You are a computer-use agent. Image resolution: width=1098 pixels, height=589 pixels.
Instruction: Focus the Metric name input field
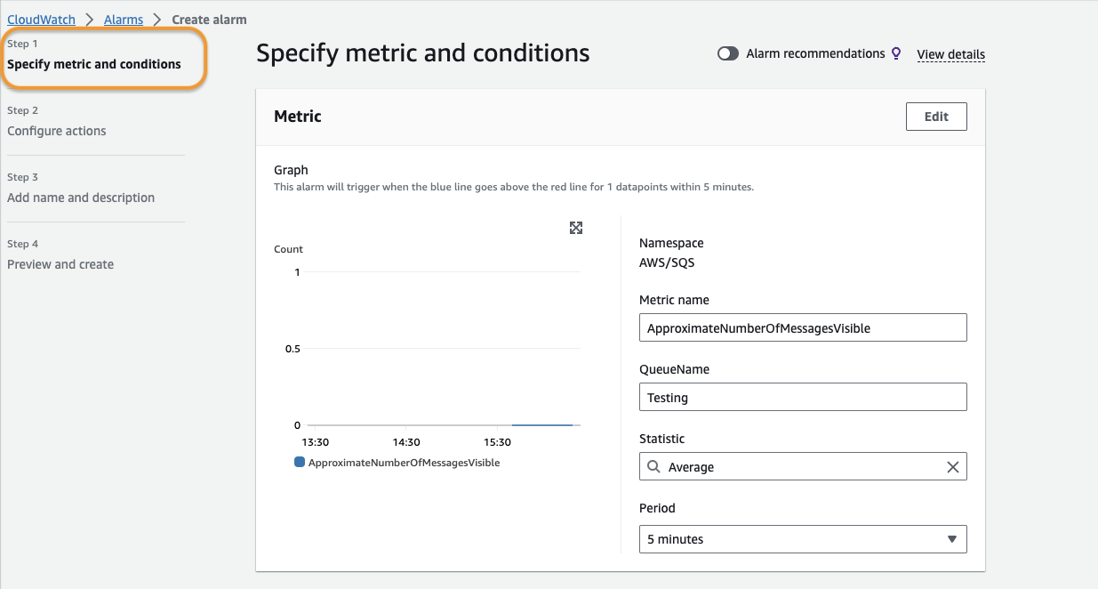[x=802, y=327]
